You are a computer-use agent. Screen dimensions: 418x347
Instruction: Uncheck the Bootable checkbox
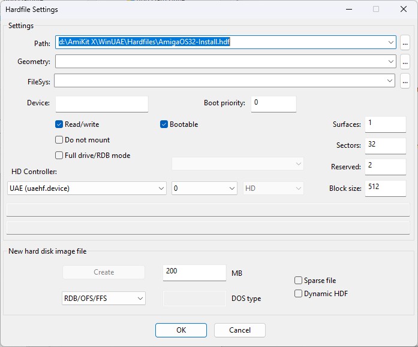(x=164, y=124)
